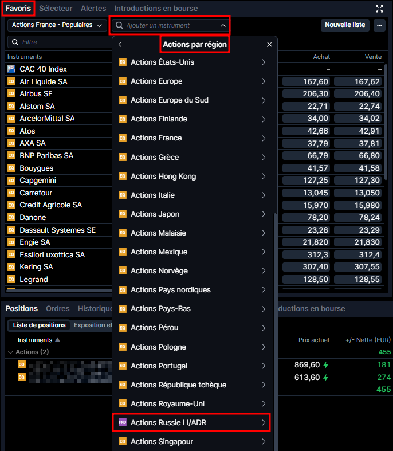Image resolution: width=393 pixels, height=451 pixels.
Task: Collapse the Actions (2) positions group
Action: coord(10,352)
